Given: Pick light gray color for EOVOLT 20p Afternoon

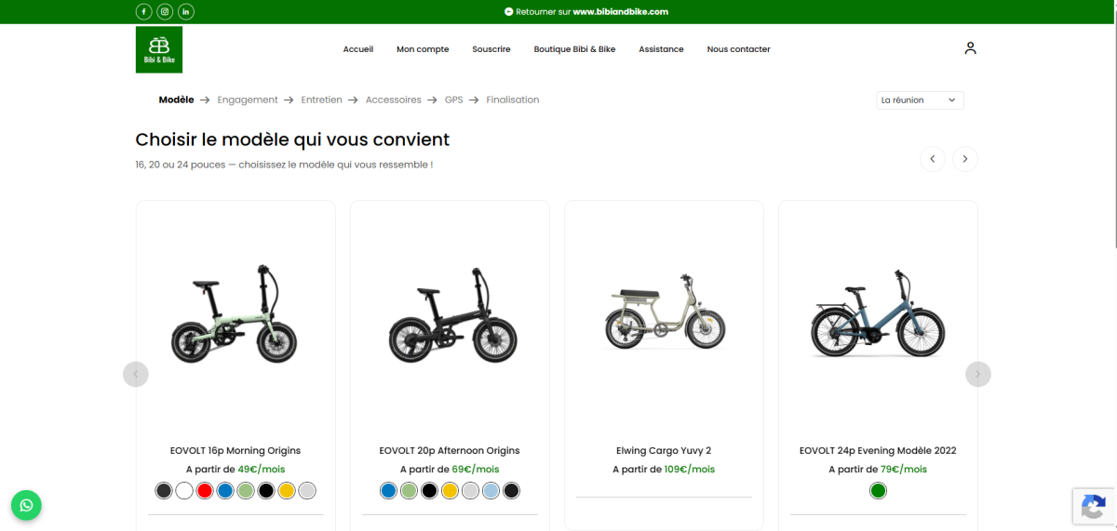Looking at the screenshot, I should 470,490.
